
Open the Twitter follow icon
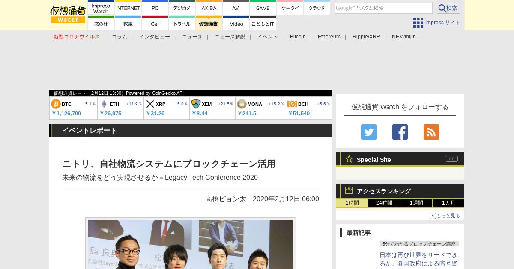tap(369, 132)
